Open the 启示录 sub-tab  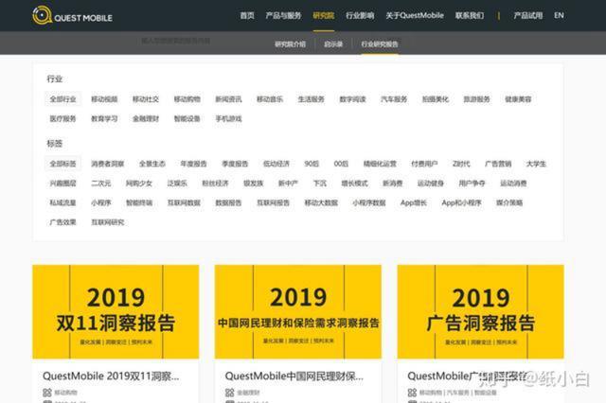(x=333, y=44)
